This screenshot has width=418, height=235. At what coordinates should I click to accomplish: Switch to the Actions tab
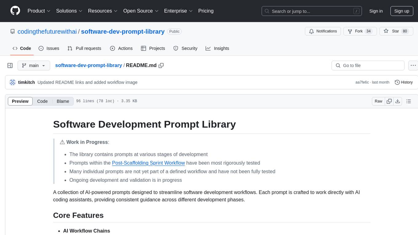(121, 48)
